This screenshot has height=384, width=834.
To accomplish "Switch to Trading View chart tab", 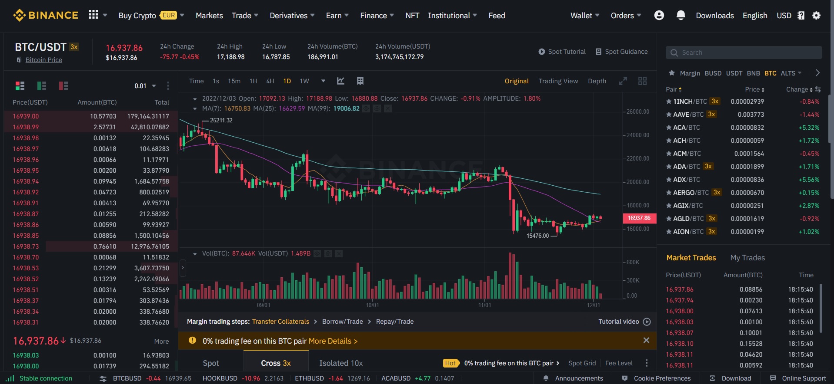I will [x=558, y=81].
